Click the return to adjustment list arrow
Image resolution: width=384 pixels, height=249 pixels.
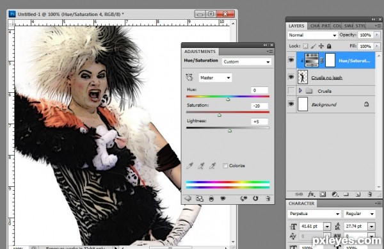click(188, 198)
